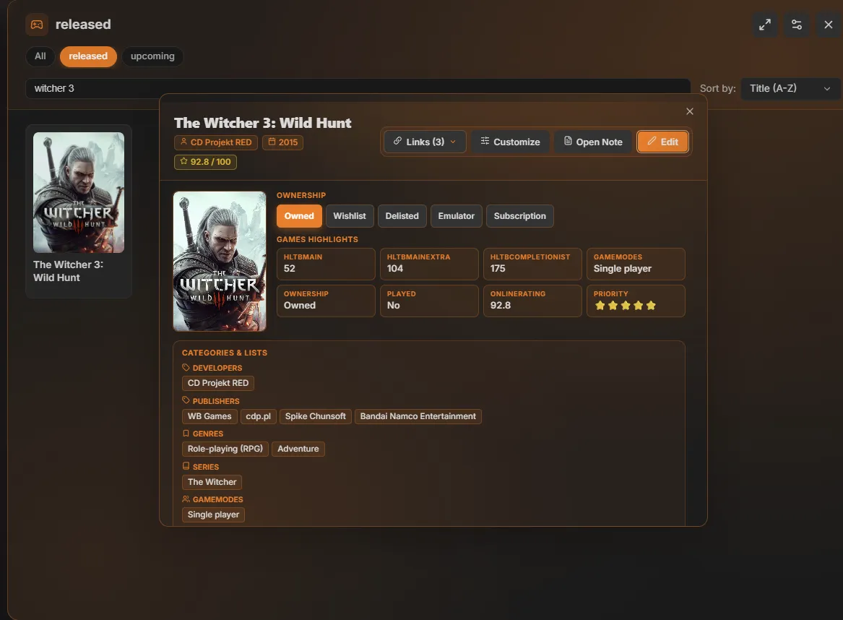
Task: Click the person icon in developer badge
Action: pyautogui.click(x=184, y=142)
